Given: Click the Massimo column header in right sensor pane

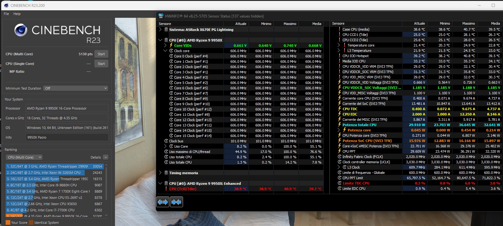Looking at the screenshot, I should (x=469, y=23).
